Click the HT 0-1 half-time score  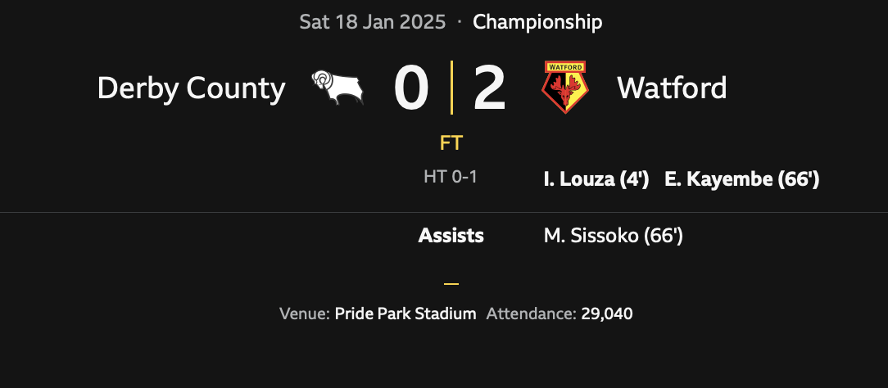(x=451, y=176)
